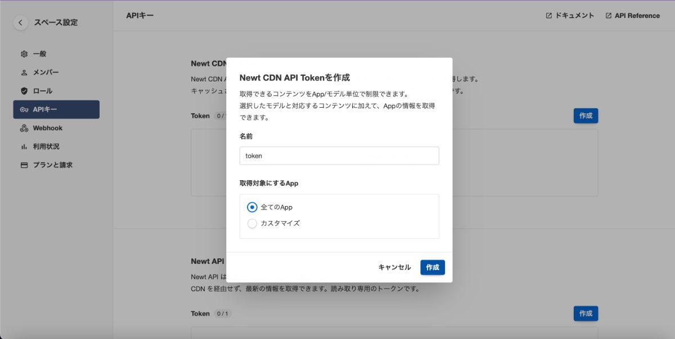
Task: Click the shield icon next to ロール
Action: pyautogui.click(x=24, y=91)
